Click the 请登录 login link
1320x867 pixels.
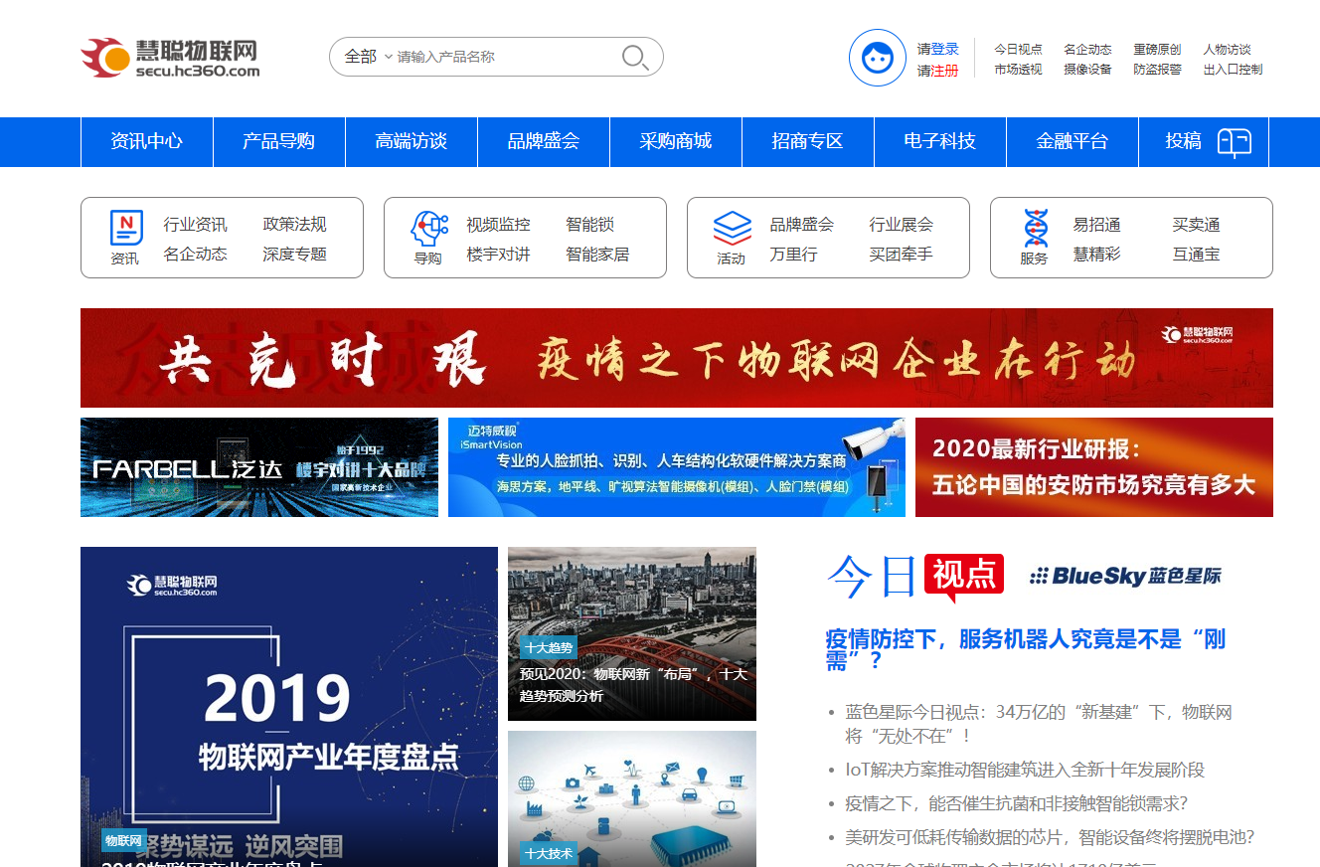[937, 49]
